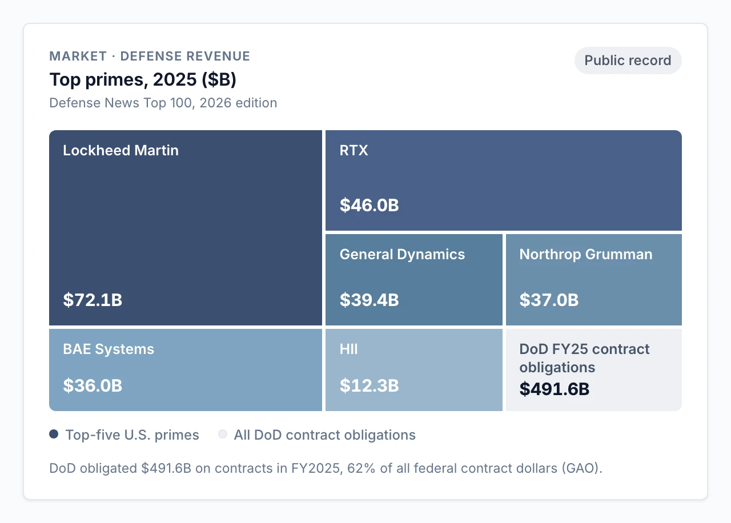The width and height of the screenshot is (731, 523).
Task: Click the $491.6B value in the tile
Action: pyautogui.click(x=555, y=389)
